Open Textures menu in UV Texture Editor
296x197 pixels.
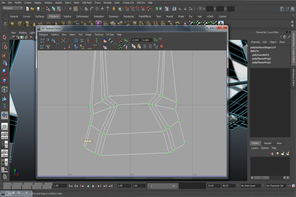click(99, 34)
